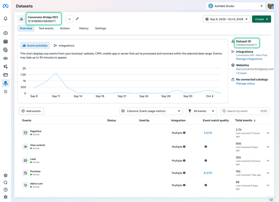Click the user profile avatar

[271, 6]
